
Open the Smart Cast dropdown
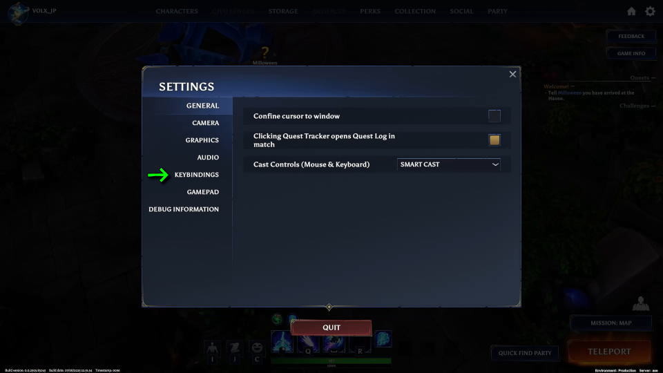[449, 164]
